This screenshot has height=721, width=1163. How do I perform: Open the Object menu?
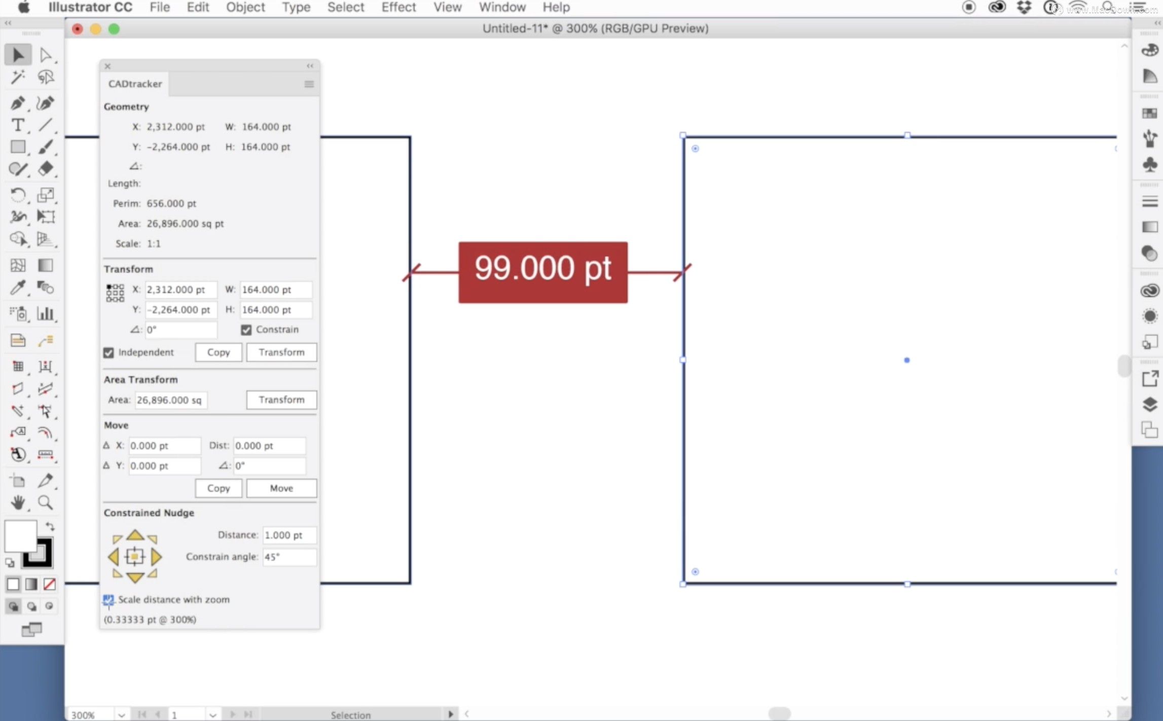point(245,7)
